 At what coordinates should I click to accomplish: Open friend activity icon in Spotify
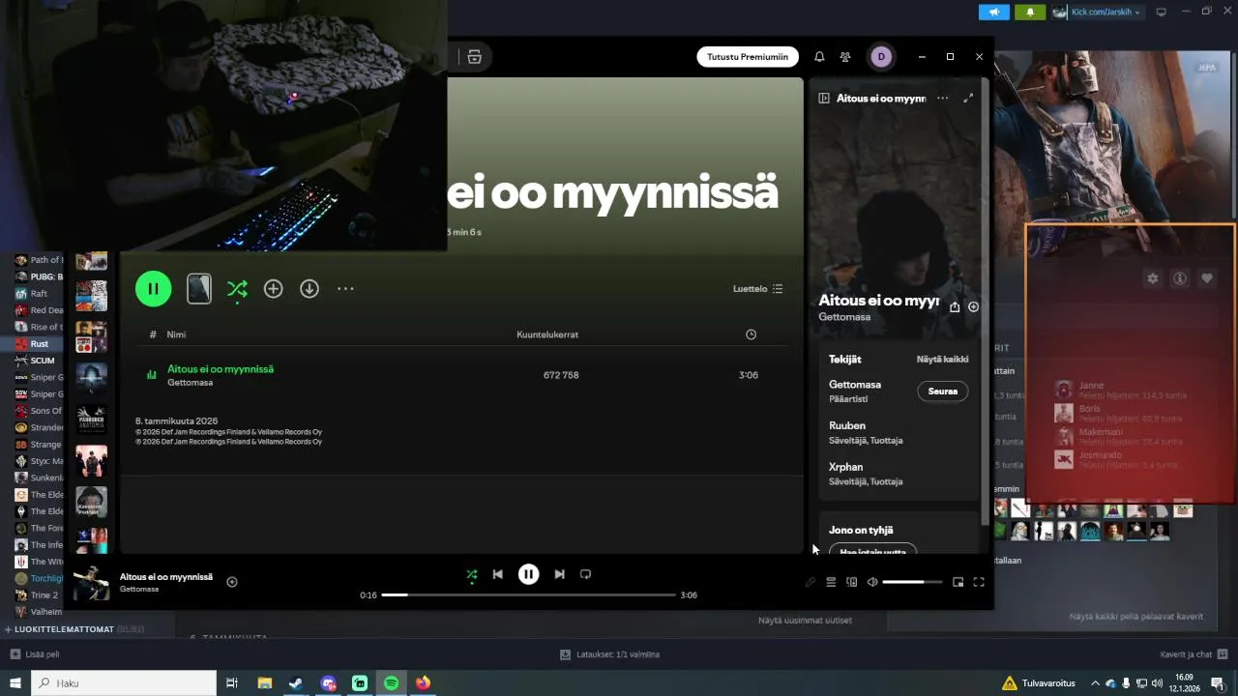tap(845, 57)
